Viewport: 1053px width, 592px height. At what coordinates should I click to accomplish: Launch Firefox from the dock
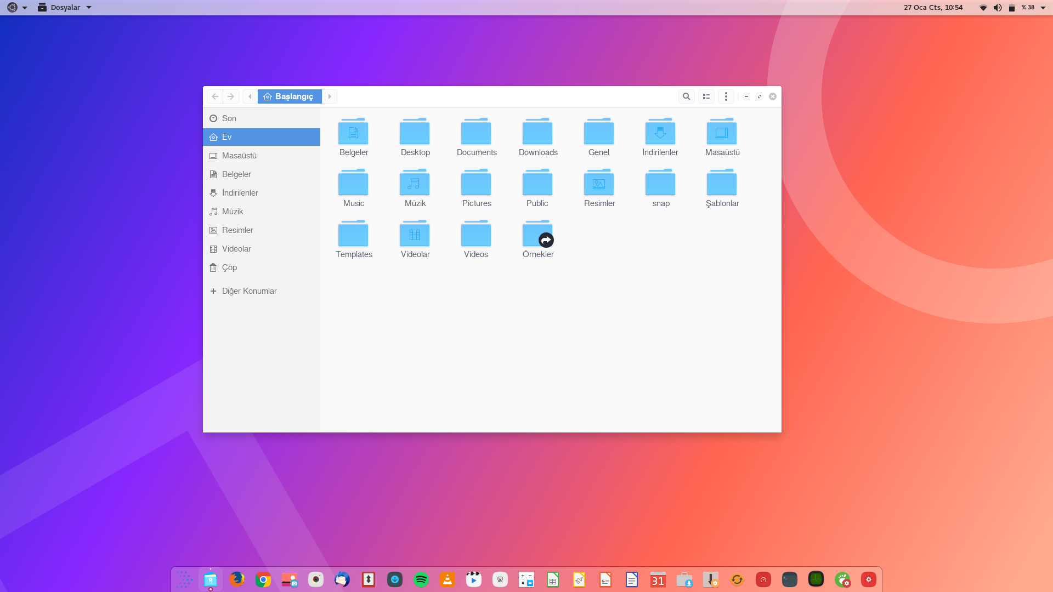(x=237, y=579)
